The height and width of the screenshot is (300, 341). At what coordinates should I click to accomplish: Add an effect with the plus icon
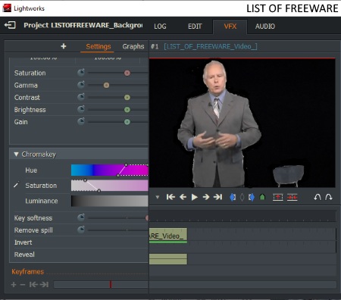(64, 46)
